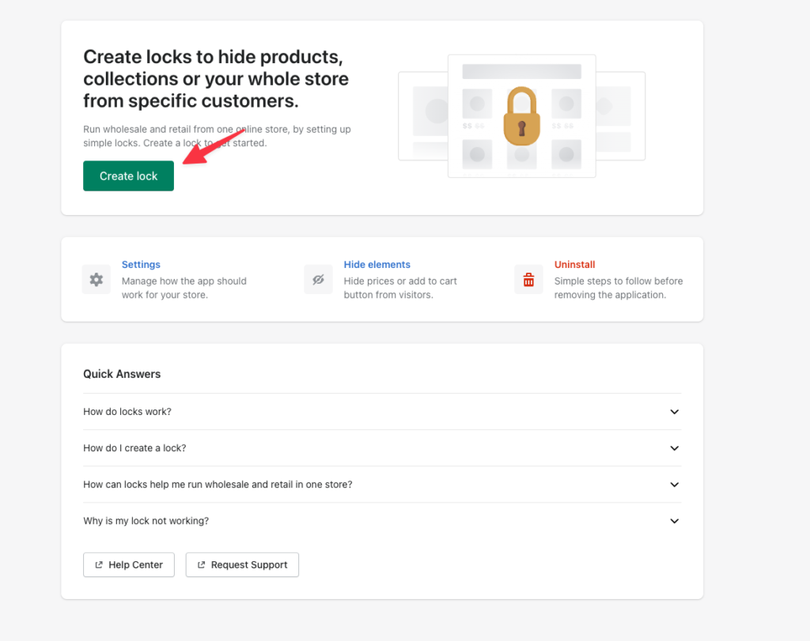Expand the wholesale and retail question
The height and width of the screenshot is (641, 810).
click(382, 485)
